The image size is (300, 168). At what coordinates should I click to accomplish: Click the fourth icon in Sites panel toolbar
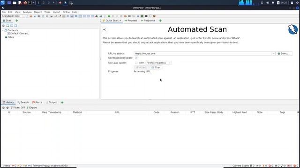[x=15, y=26]
